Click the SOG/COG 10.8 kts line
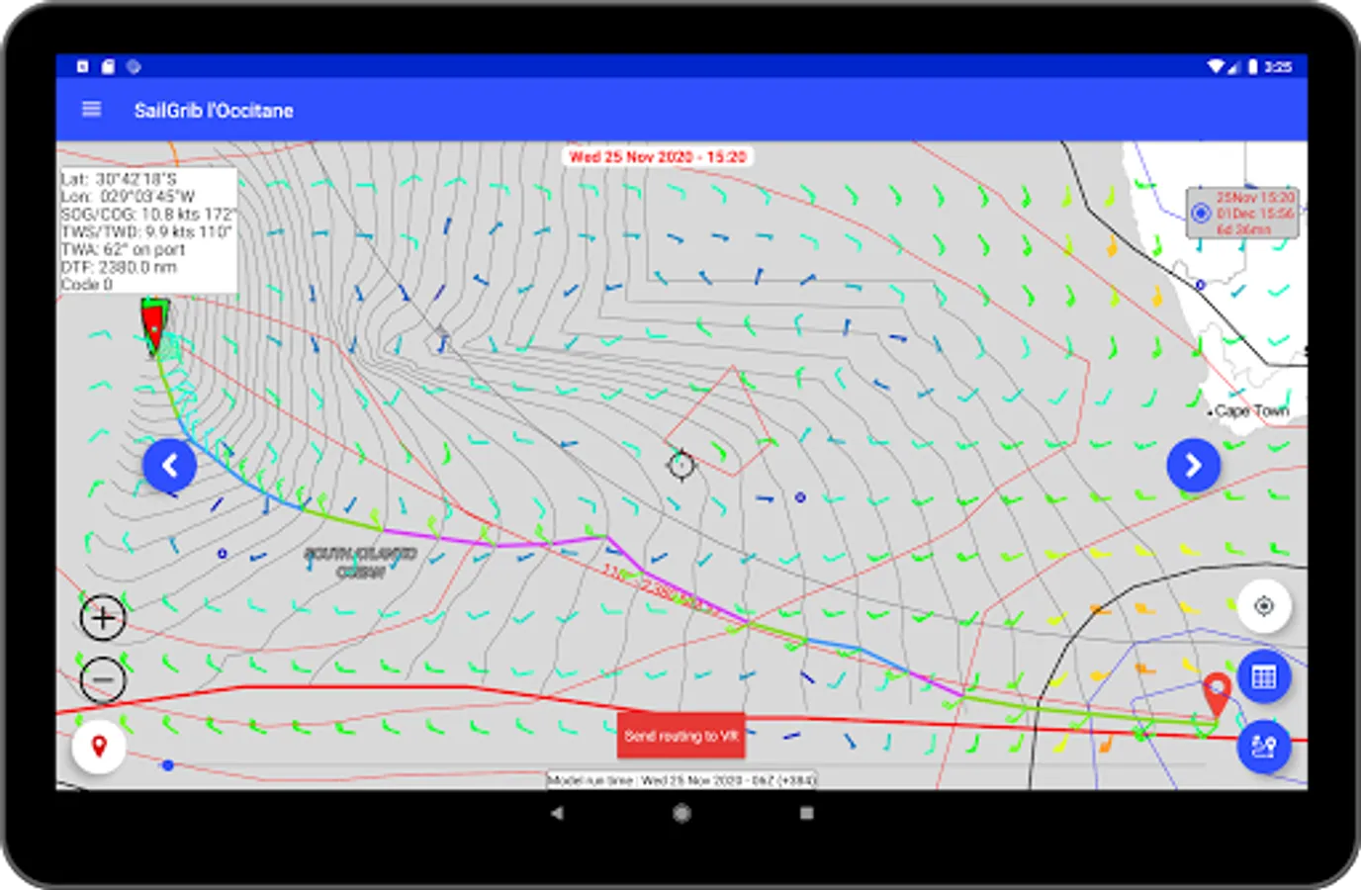Viewport: 1361px width, 890px height. click(x=148, y=215)
